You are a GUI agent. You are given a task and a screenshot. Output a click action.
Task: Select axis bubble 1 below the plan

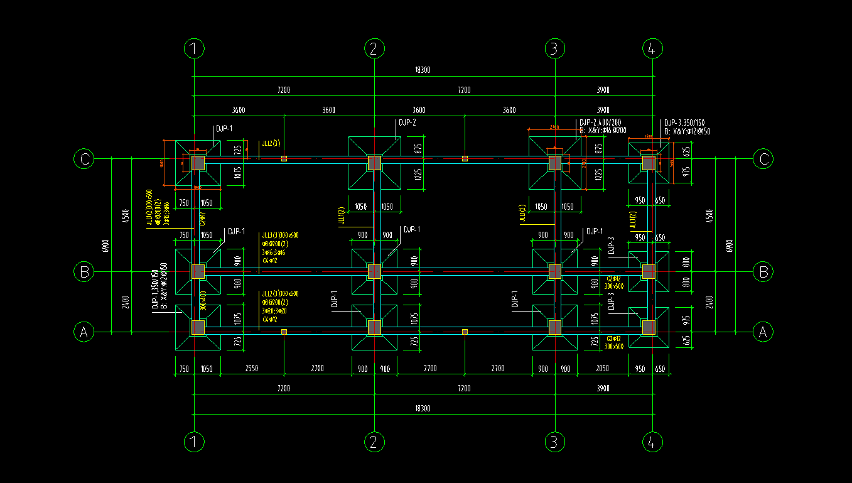point(195,442)
